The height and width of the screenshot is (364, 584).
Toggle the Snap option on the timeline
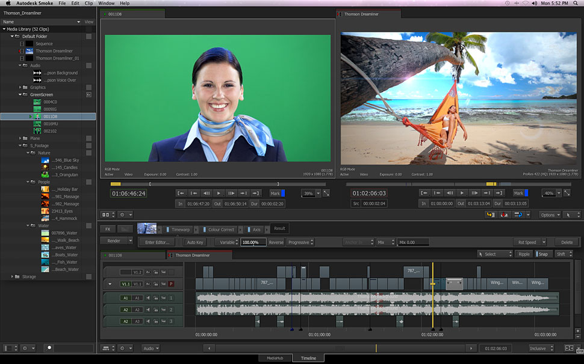[x=543, y=254]
